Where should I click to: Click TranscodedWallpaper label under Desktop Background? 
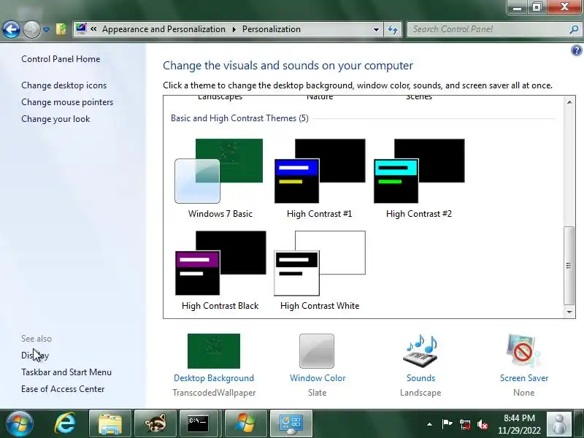[x=214, y=393]
